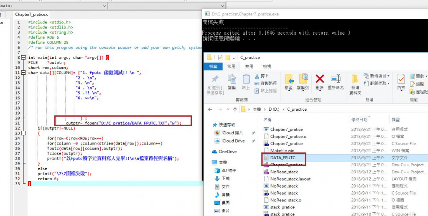Open New item (新增項目) dropdown

pyautogui.click(x=377, y=76)
